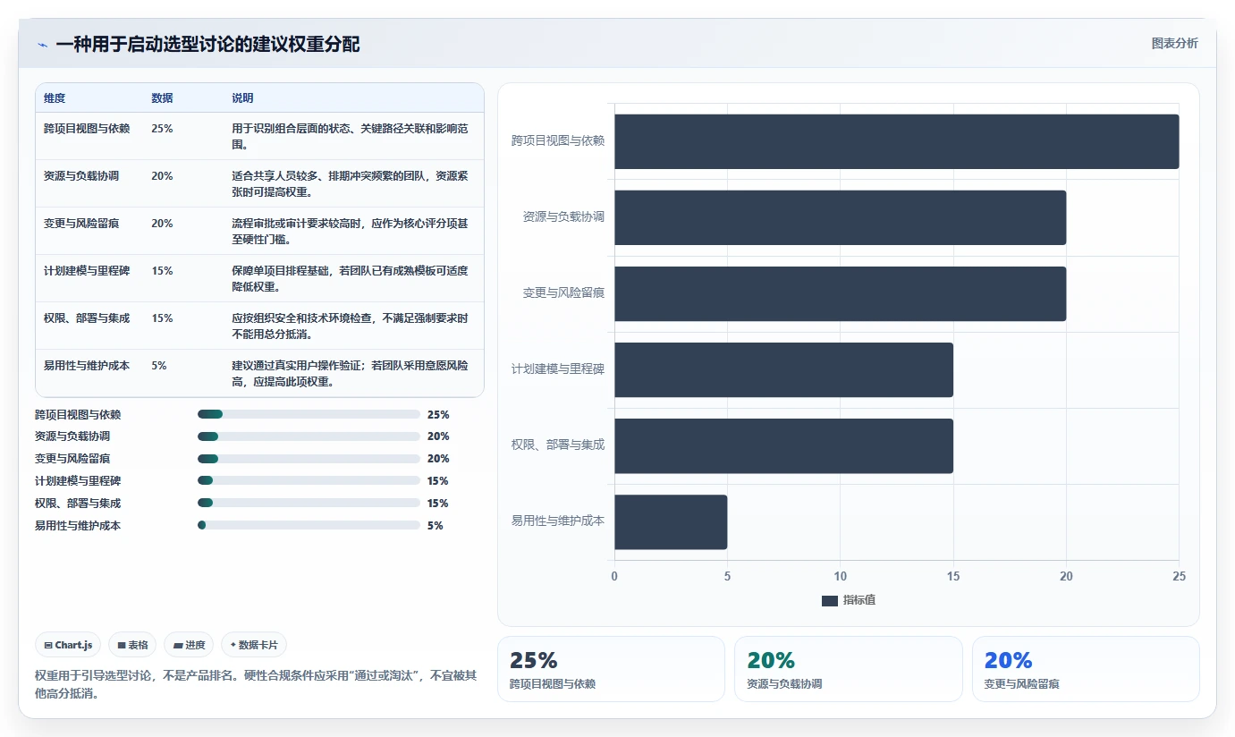Click the Chart.js chip
The image size is (1235, 737).
pyautogui.click(x=68, y=645)
